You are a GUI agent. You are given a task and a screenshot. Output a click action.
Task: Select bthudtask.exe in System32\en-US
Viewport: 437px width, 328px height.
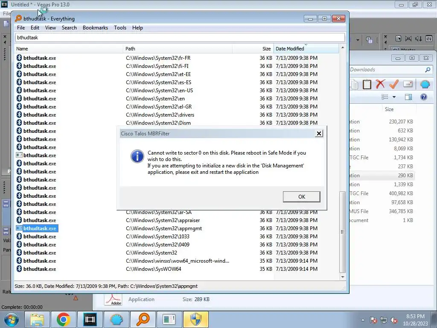(40, 91)
